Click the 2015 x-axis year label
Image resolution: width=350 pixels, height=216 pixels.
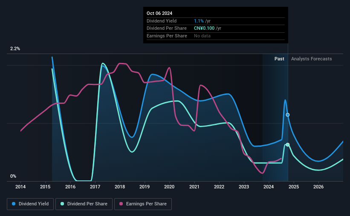click(x=45, y=187)
